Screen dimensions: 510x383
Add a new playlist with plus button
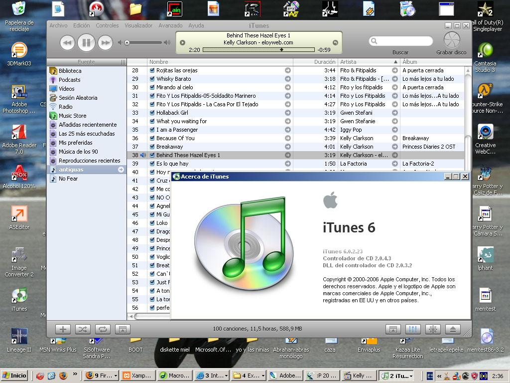[63, 329]
